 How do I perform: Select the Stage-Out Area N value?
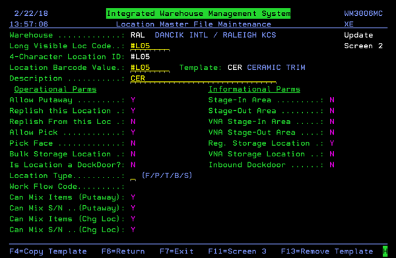click(x=332, y=111)
